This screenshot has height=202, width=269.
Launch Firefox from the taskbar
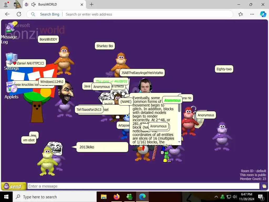coord(116,197)
